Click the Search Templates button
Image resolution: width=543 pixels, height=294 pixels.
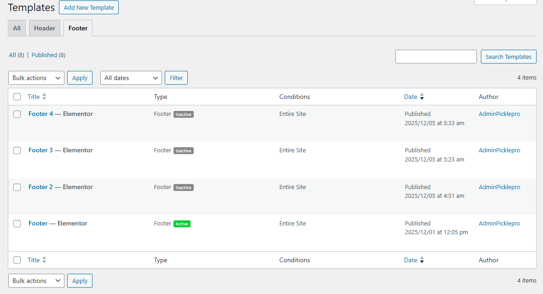(508, 56)
